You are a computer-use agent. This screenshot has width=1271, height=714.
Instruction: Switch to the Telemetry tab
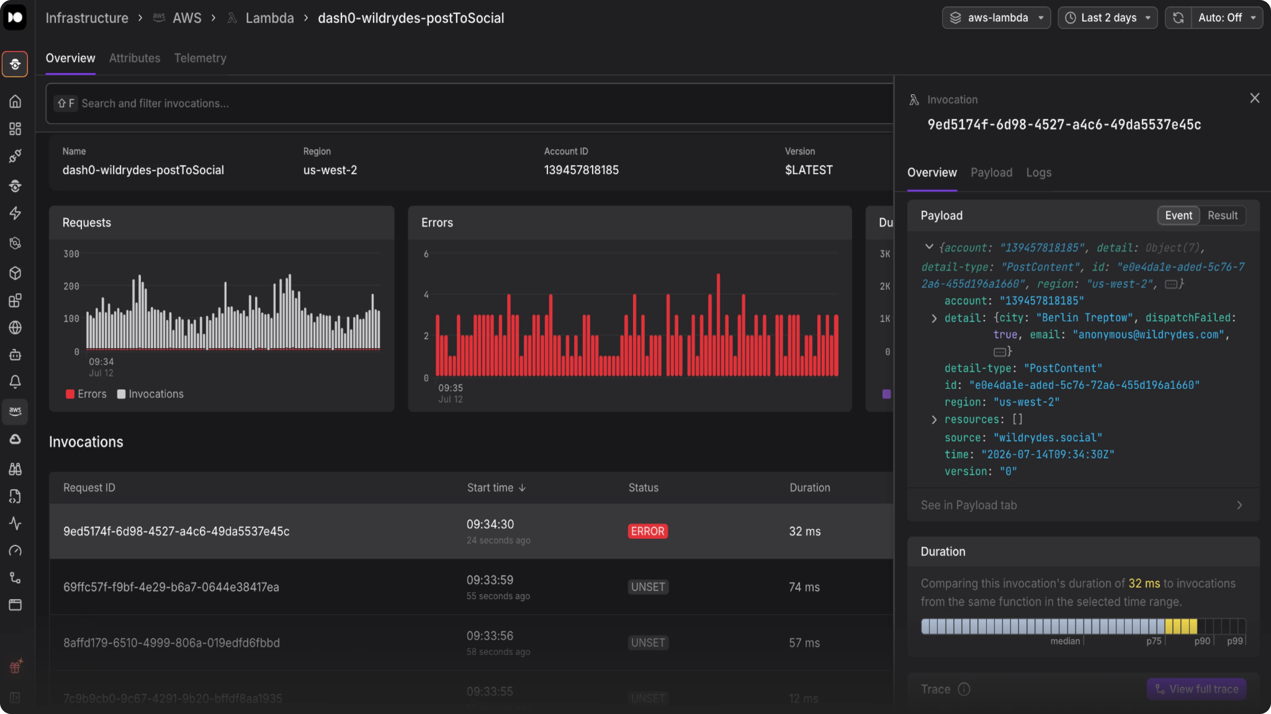tap(200, 58)
